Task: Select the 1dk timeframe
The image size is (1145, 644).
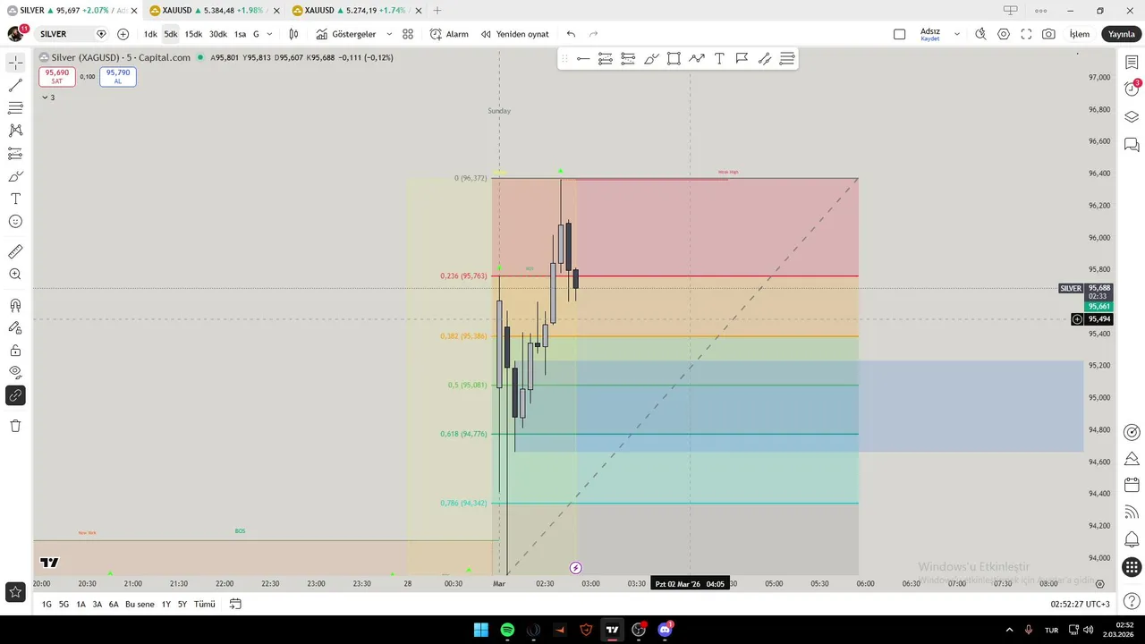Action: (150, 34)
